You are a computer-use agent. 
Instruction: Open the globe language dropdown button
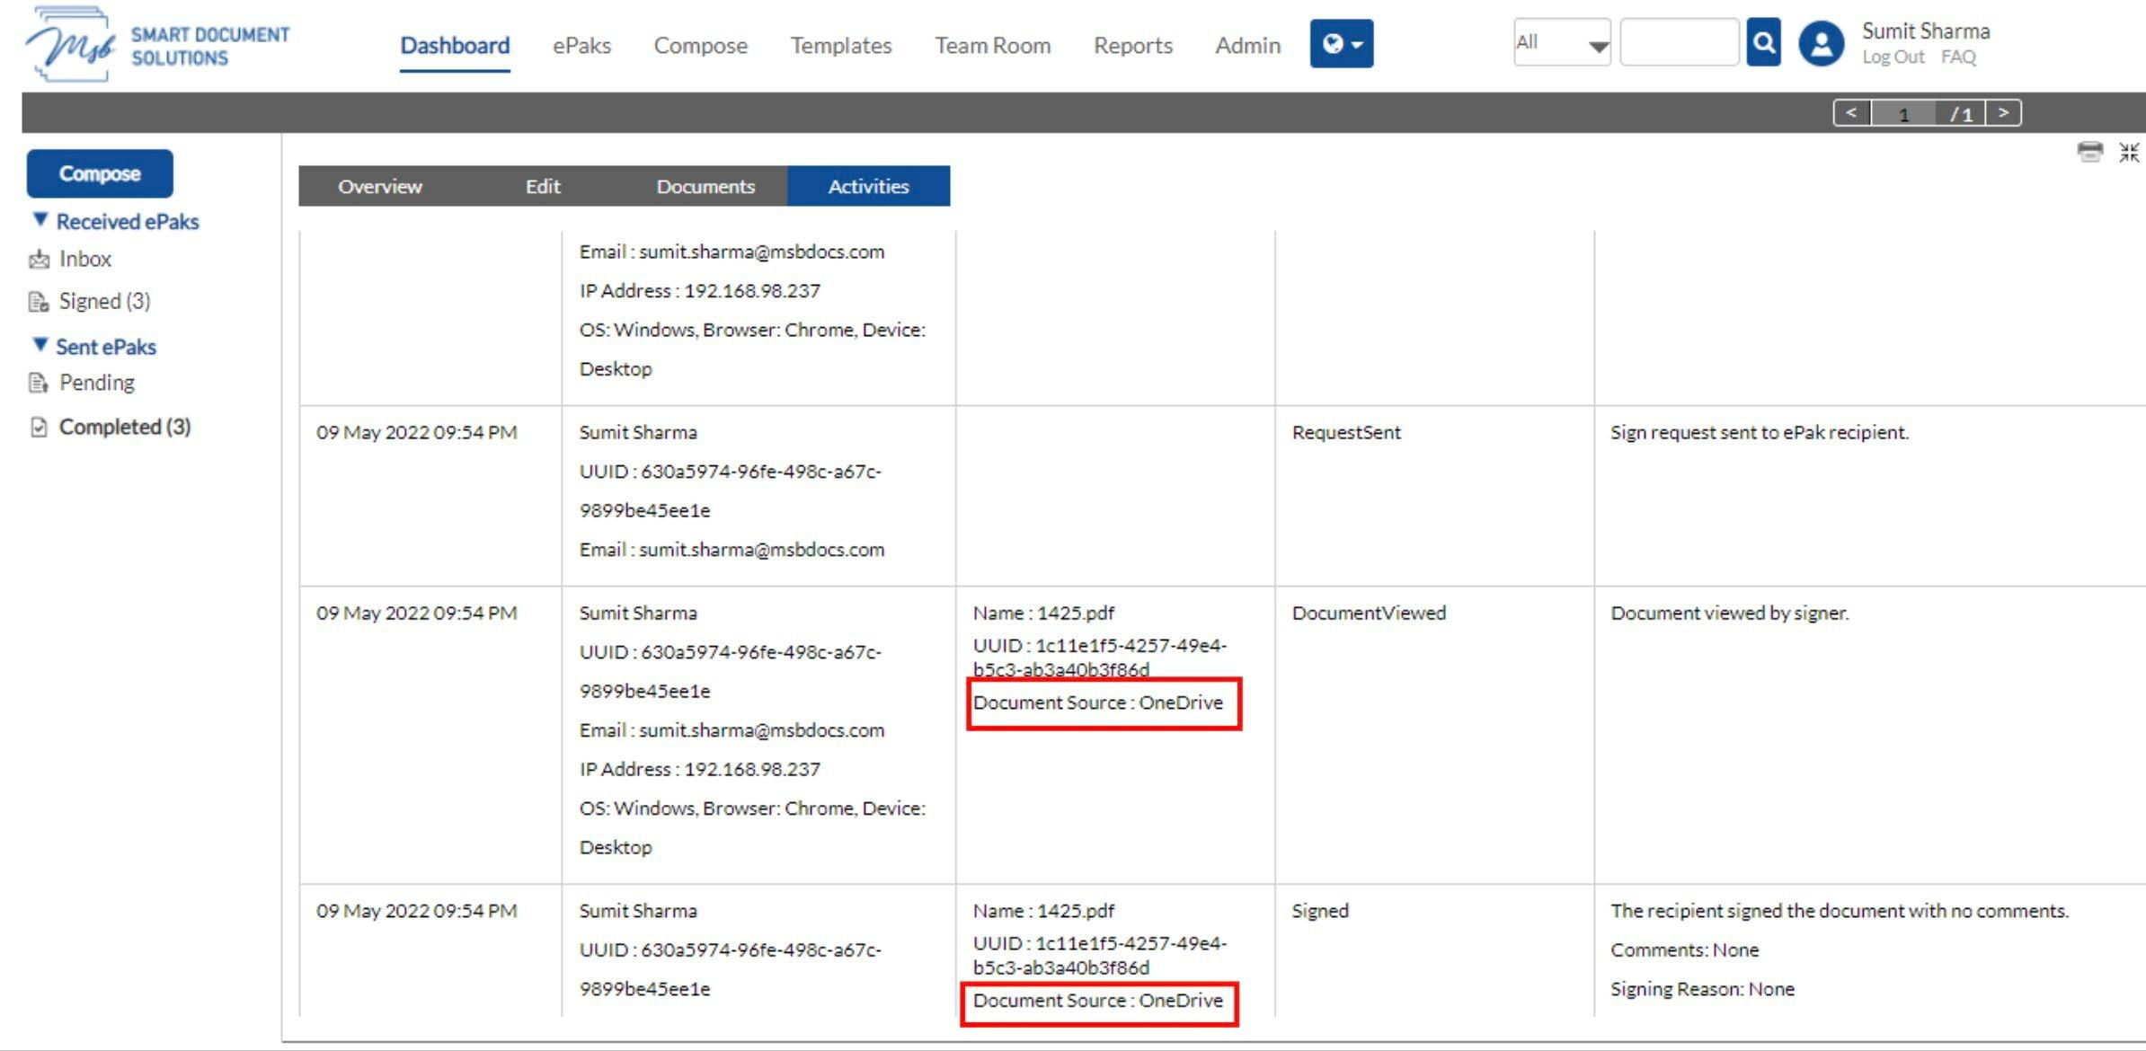pyautogui.click(x=1341, y=43)
